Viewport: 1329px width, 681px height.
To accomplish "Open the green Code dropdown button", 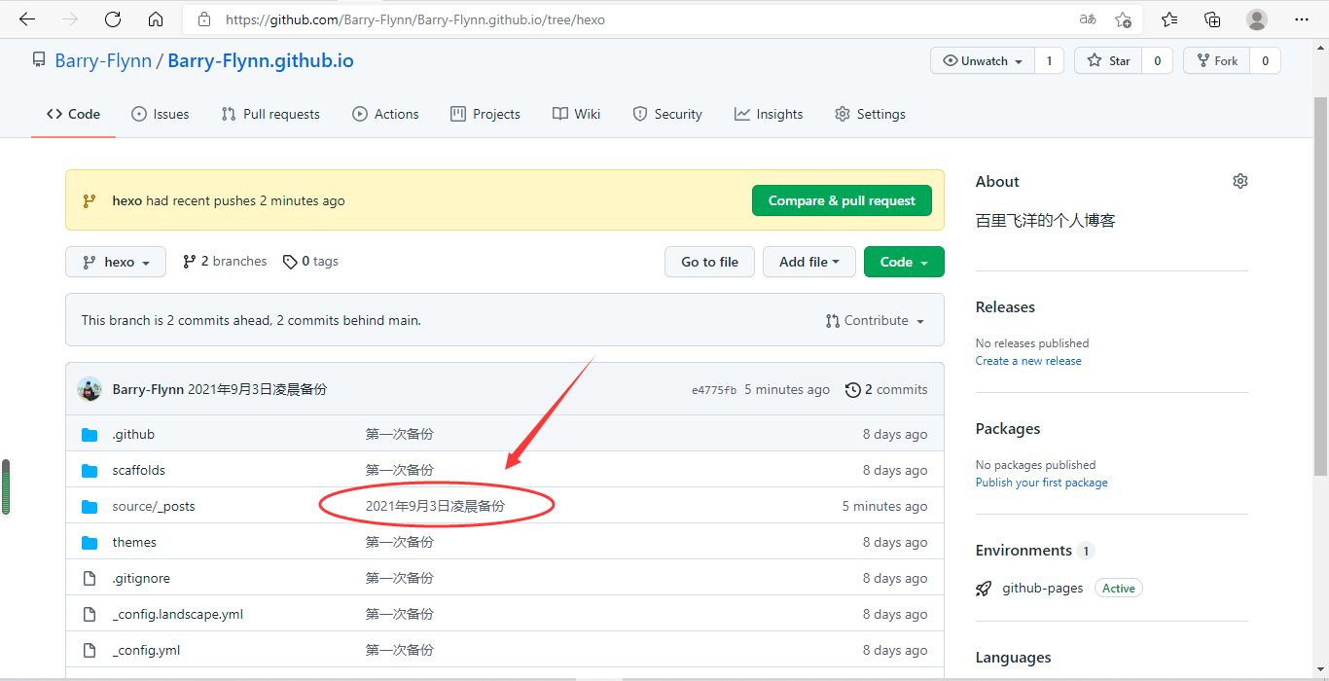I will 904,262.
